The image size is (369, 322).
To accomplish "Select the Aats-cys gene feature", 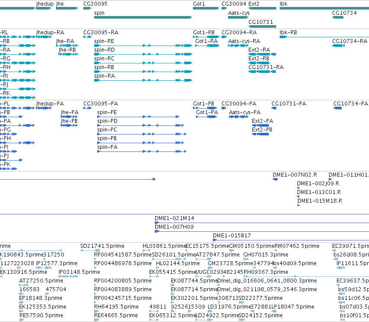I will tap(238, 17).
